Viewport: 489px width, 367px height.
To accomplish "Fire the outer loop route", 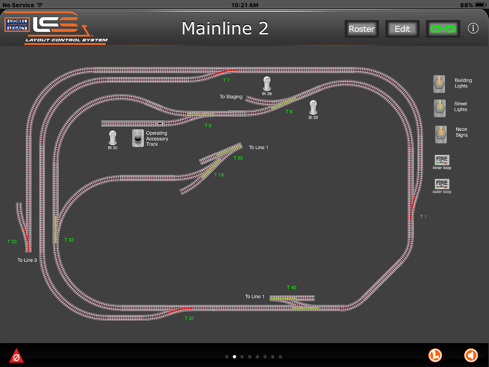I will (x=442, y=184).
